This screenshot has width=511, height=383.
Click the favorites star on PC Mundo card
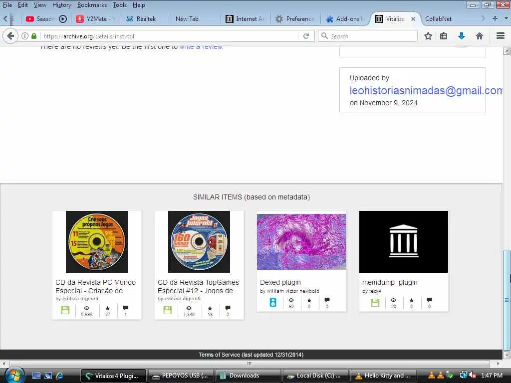[x=108, y=308]
